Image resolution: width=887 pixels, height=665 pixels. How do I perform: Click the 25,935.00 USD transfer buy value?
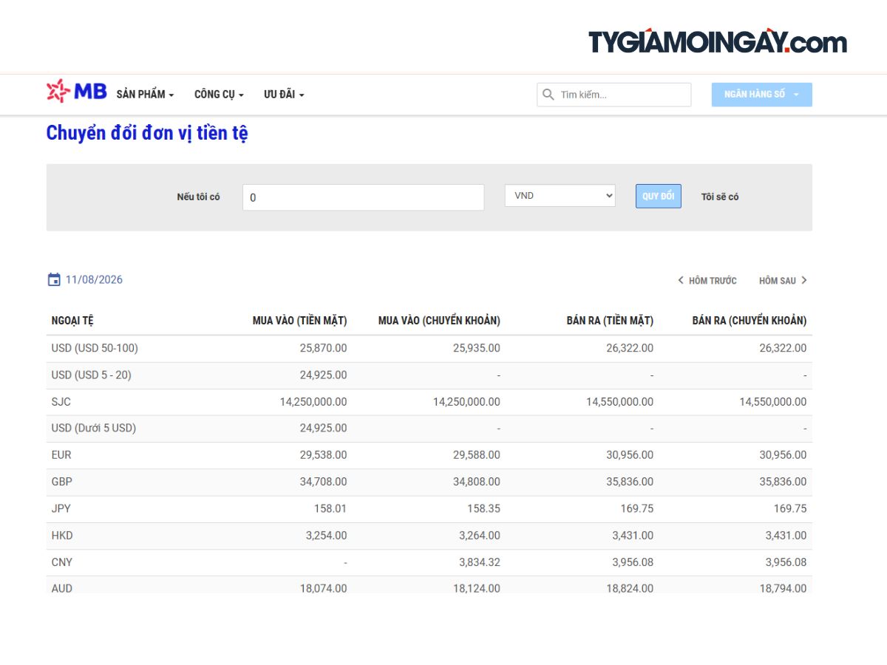(x=477, y=348)
